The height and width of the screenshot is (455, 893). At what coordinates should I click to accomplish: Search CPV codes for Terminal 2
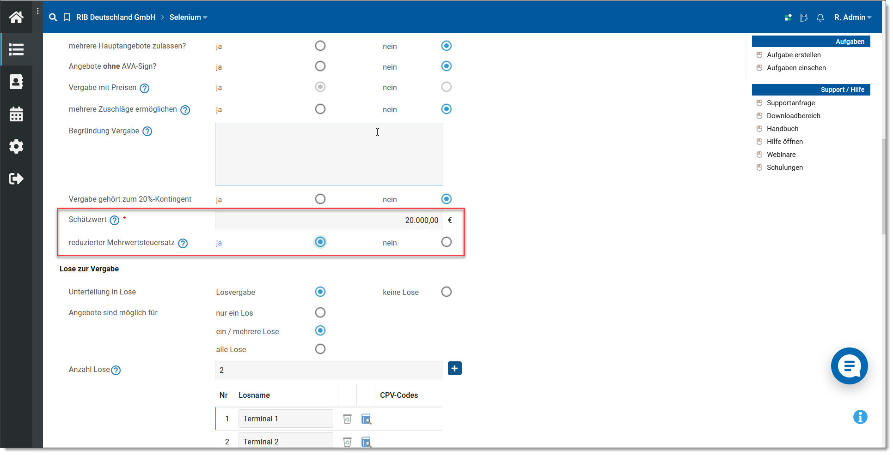tap(366, 442)
